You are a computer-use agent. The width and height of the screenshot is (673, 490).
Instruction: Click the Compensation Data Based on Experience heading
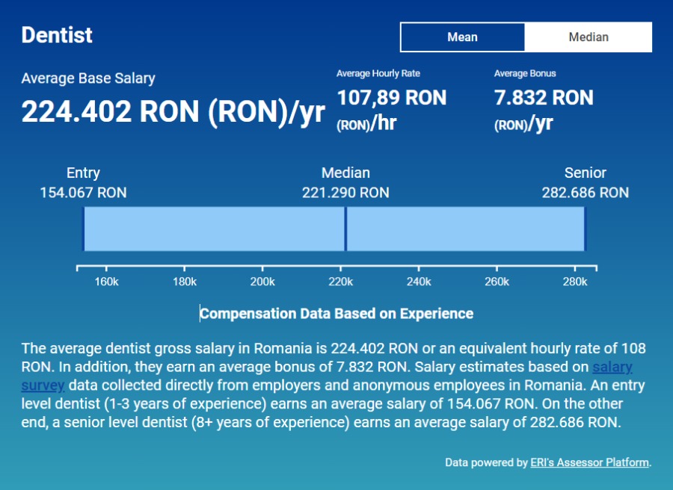click(x=336, y=313)
